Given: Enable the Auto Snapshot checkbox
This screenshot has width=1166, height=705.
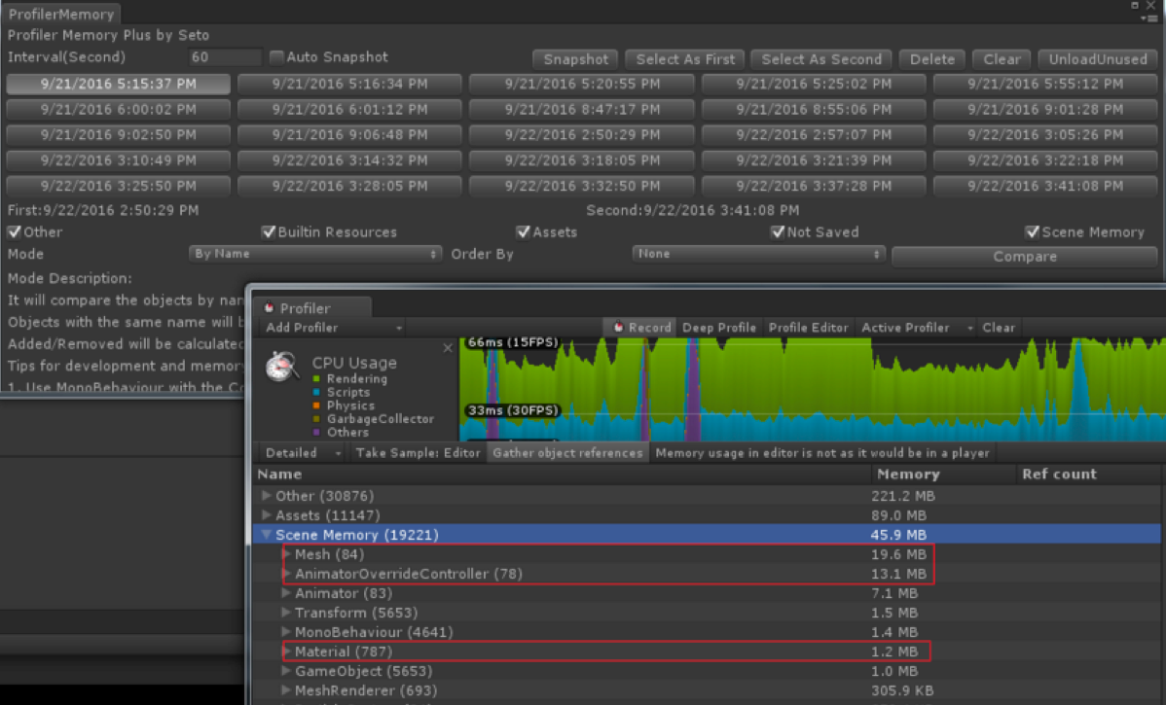Looking at the screenshot, I should click(276, 57).
